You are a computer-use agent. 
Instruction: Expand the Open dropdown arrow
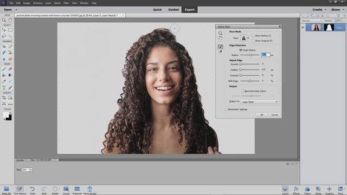pos(16,10)
